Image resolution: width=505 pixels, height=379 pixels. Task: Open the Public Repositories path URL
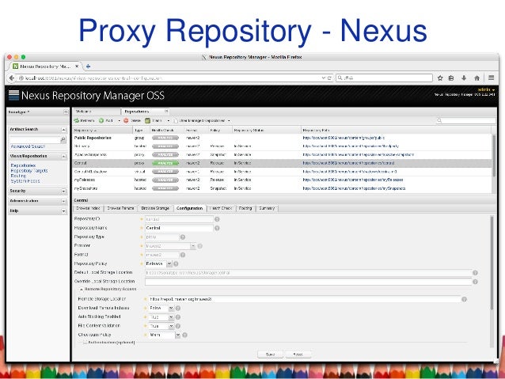point(344,138)
